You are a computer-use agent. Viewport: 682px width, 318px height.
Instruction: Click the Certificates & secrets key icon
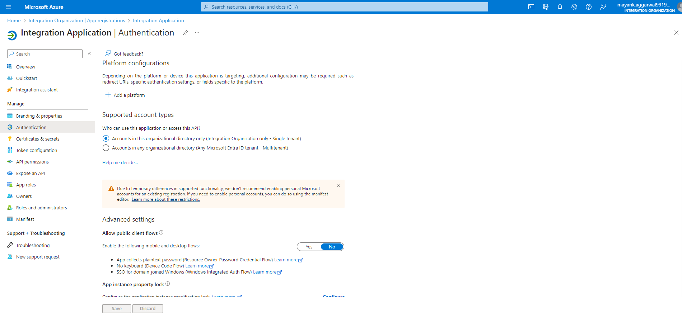[x=10, y=139]
